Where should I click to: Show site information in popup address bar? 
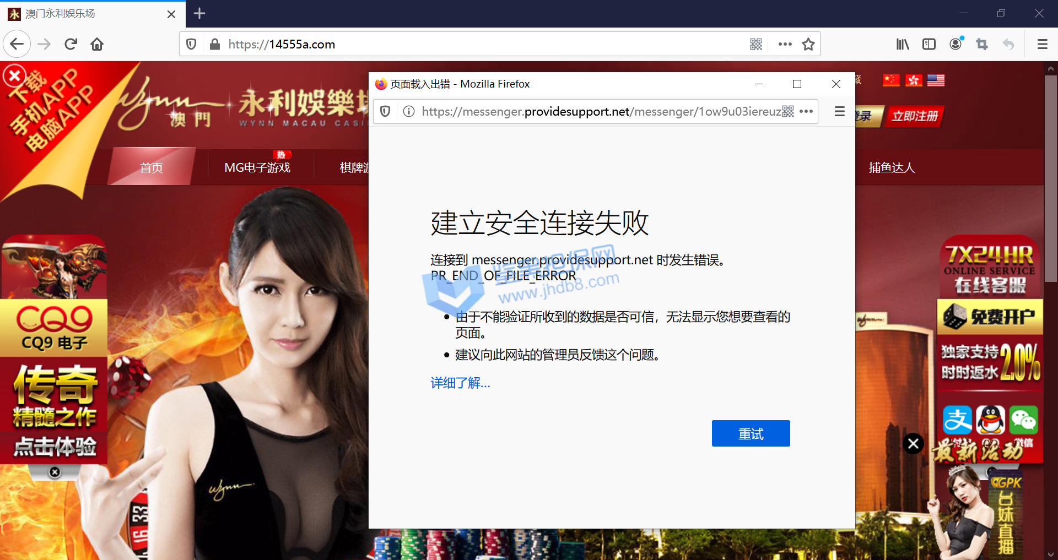409,112
